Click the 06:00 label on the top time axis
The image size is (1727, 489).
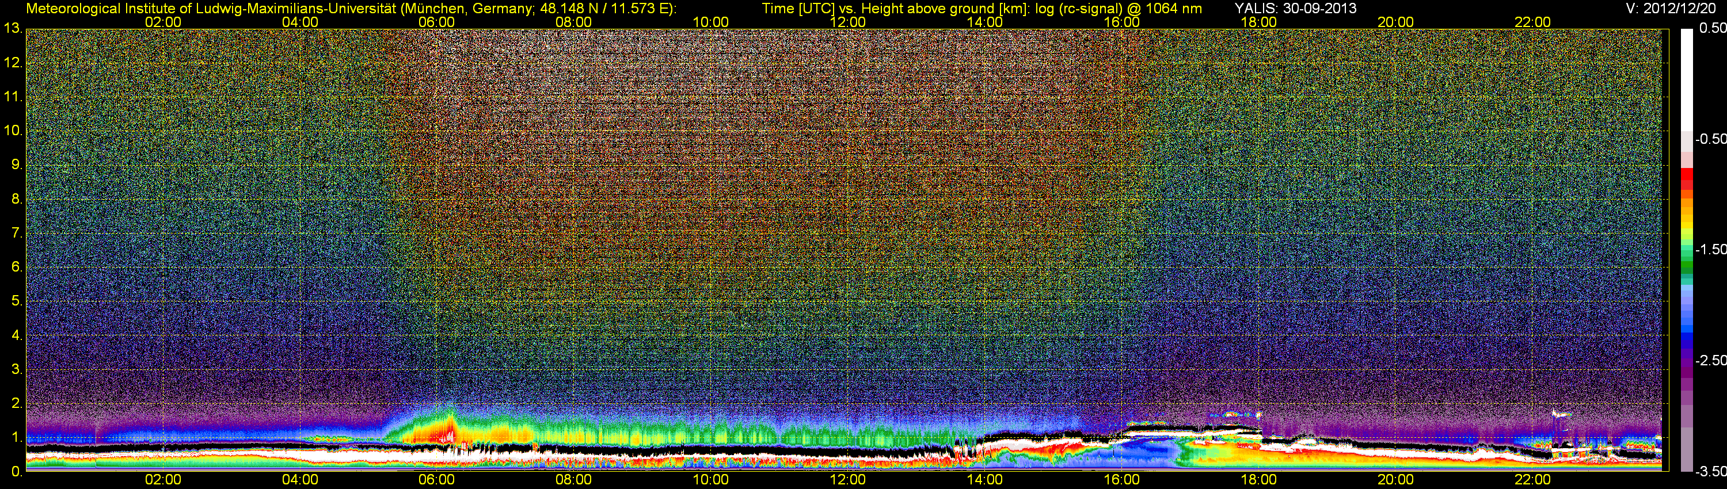point(436,22)
